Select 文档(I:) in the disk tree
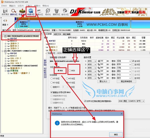150x138 pixels. [14, 48]
